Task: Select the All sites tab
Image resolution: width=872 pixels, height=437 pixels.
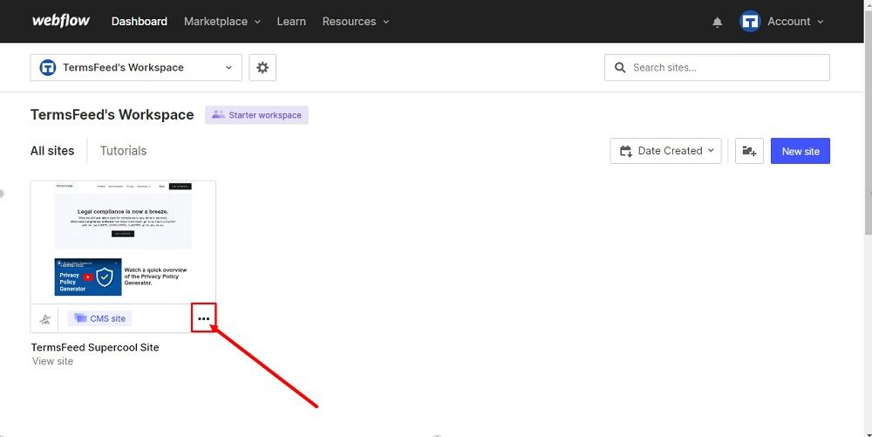Action: [x=52, y=151]
